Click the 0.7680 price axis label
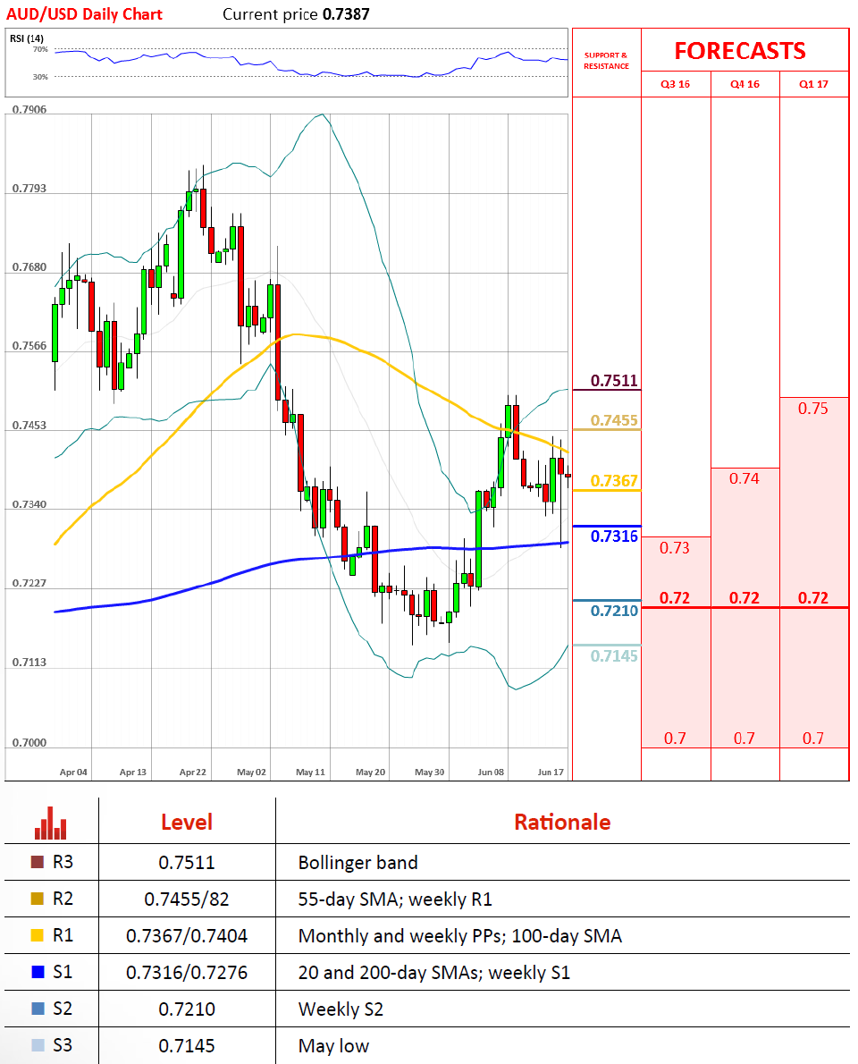 click(29, 266)
